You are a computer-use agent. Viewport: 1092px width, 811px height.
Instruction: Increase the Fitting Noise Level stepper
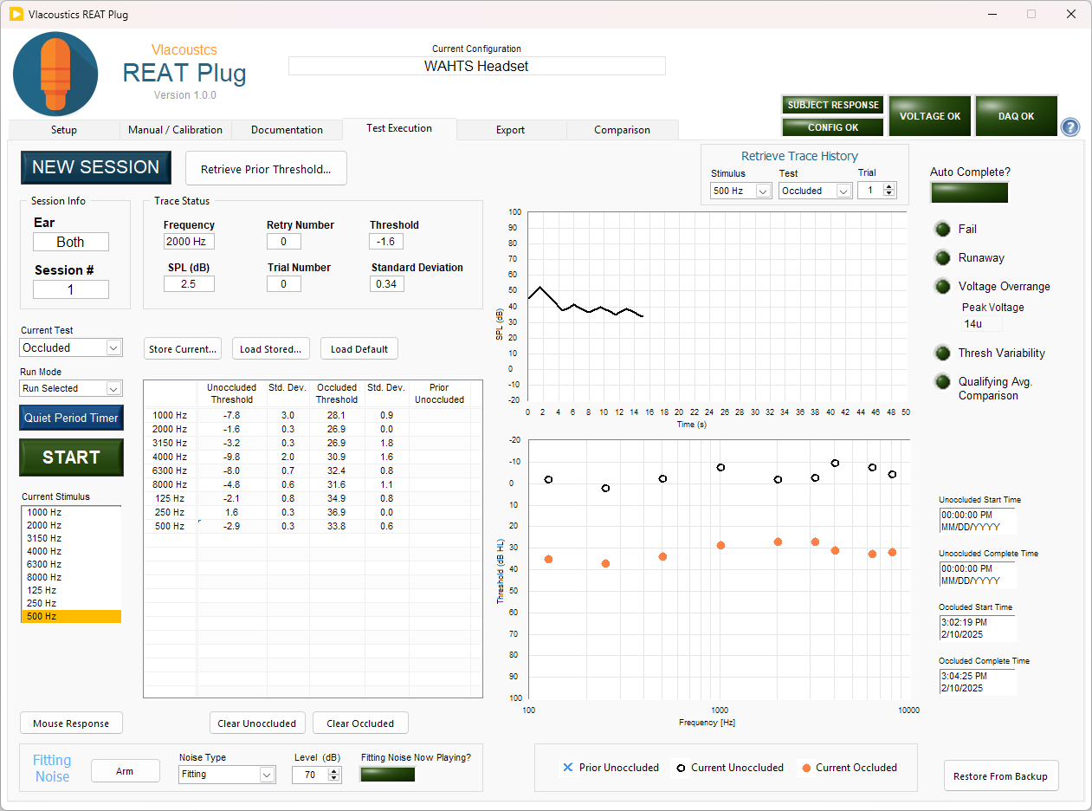333,771
